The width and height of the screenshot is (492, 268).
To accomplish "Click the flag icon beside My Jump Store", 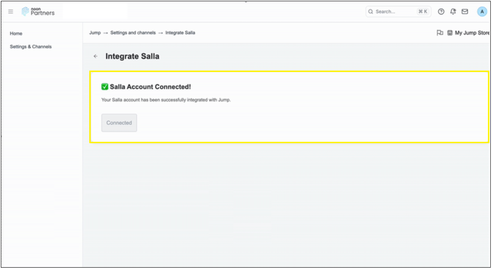I will point(439,33).
